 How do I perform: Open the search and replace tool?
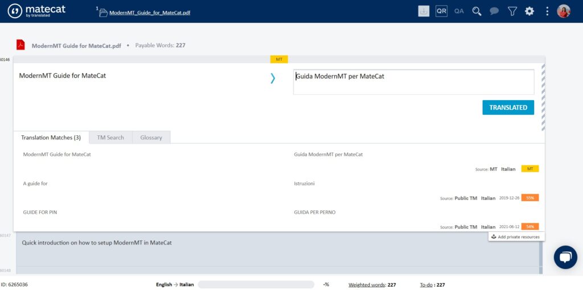pos(477,11)
